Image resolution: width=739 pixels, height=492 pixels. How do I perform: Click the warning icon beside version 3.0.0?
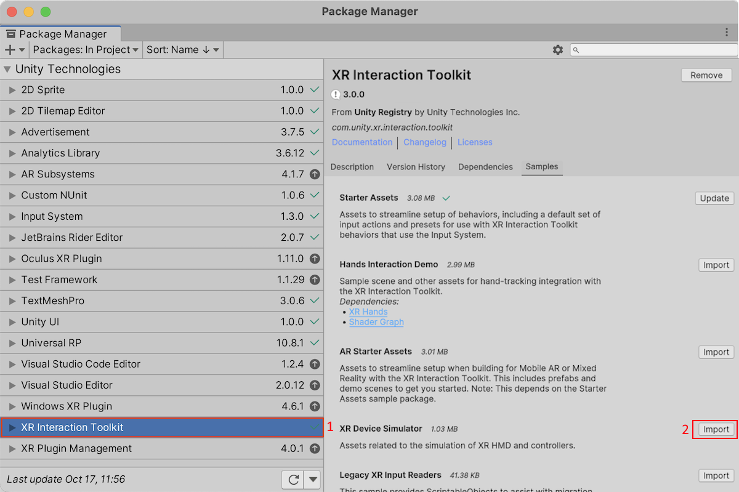pos(336,95)
